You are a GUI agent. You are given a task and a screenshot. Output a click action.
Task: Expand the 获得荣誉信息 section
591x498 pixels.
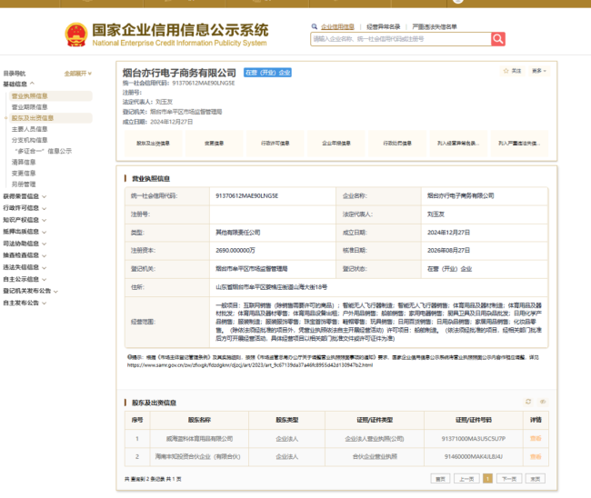(25, 196)
